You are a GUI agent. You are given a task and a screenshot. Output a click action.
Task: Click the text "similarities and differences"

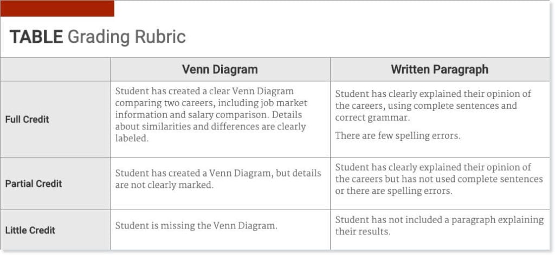(x=200, y=127)
